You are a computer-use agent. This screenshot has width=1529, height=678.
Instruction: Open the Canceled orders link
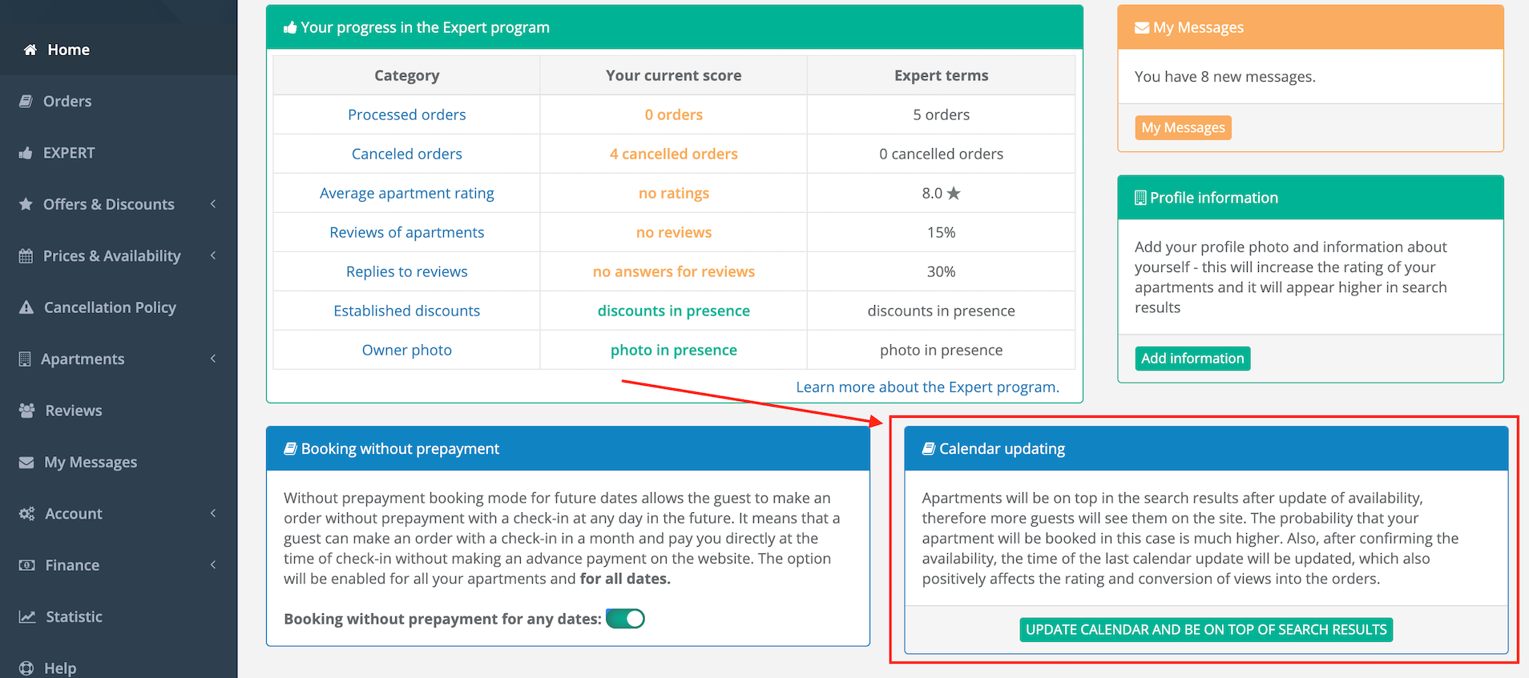point(406,154)
